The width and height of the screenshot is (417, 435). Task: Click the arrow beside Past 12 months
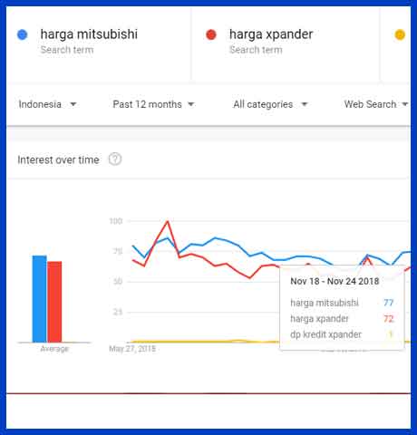191,104
